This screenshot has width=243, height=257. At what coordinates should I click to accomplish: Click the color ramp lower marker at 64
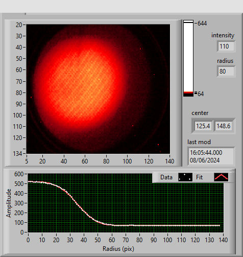[x=200, y=94]
